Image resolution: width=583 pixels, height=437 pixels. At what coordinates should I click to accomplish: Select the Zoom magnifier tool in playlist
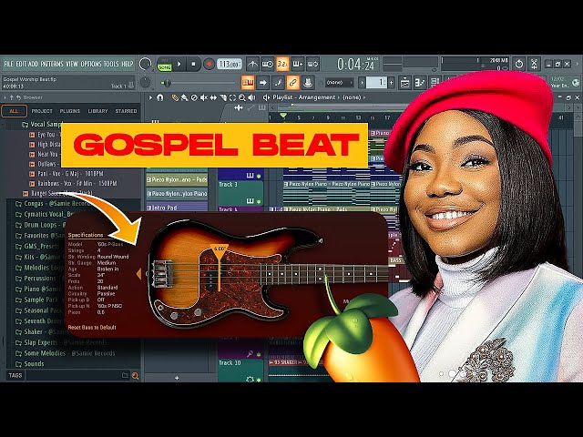[x=242, y=97]
